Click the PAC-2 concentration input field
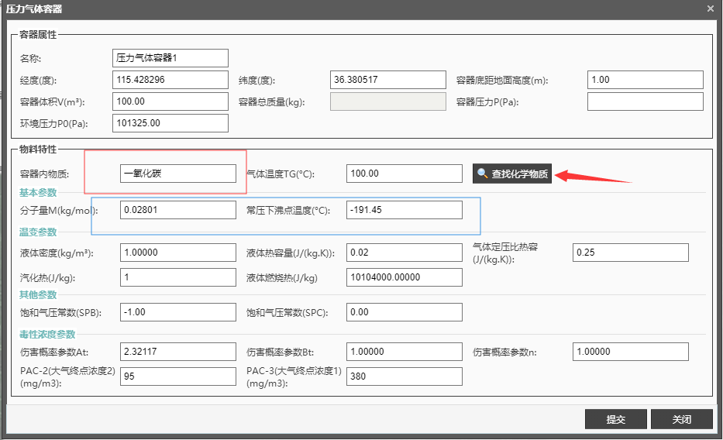Viewport: 723px width, 440px height. [x=178, y=376]
